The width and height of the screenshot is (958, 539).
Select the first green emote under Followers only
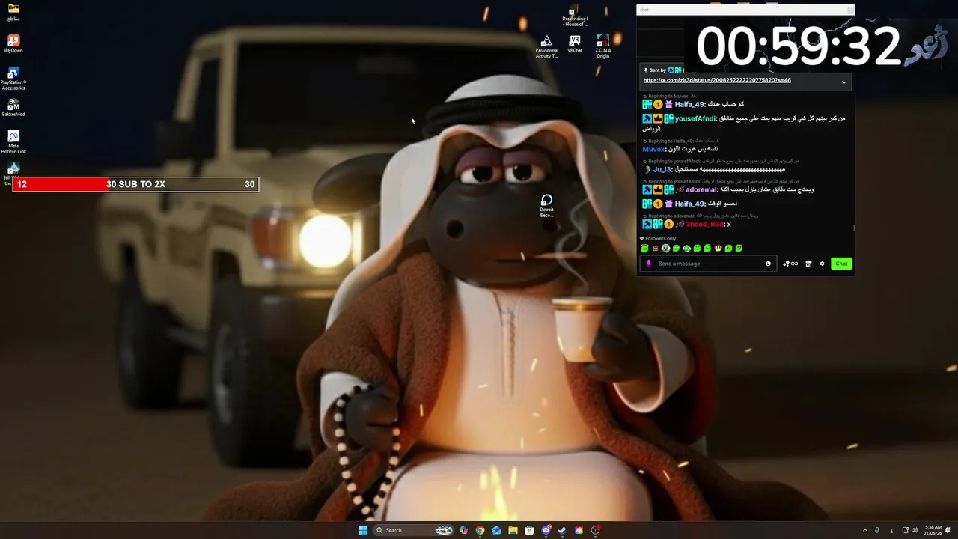(644, 248)
